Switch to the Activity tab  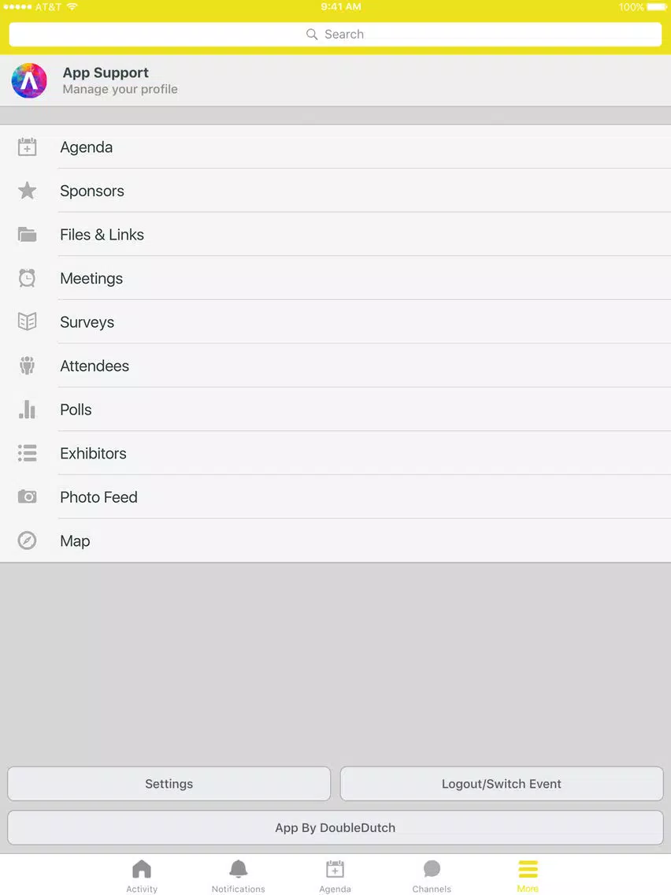click(x=142, y=876)
